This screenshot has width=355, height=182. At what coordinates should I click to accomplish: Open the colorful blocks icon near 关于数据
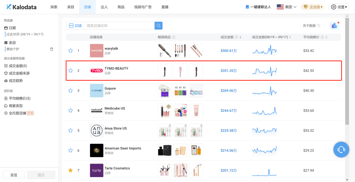pyautogui.click(x=334, y=26)
